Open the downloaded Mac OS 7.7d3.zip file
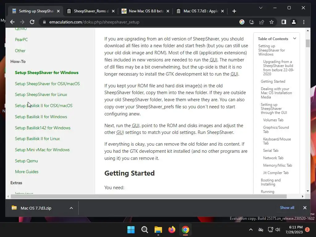 pos(36,208)
